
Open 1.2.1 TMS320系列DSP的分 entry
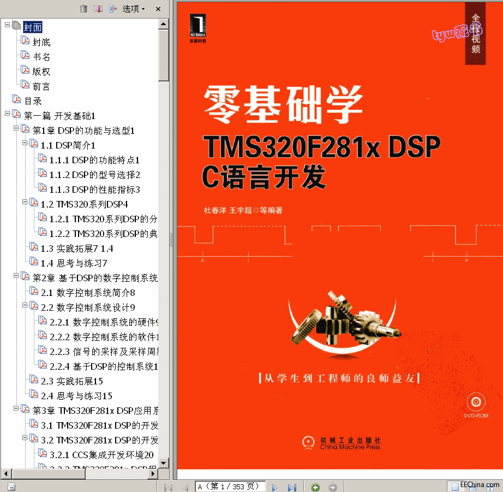[103, 219]
